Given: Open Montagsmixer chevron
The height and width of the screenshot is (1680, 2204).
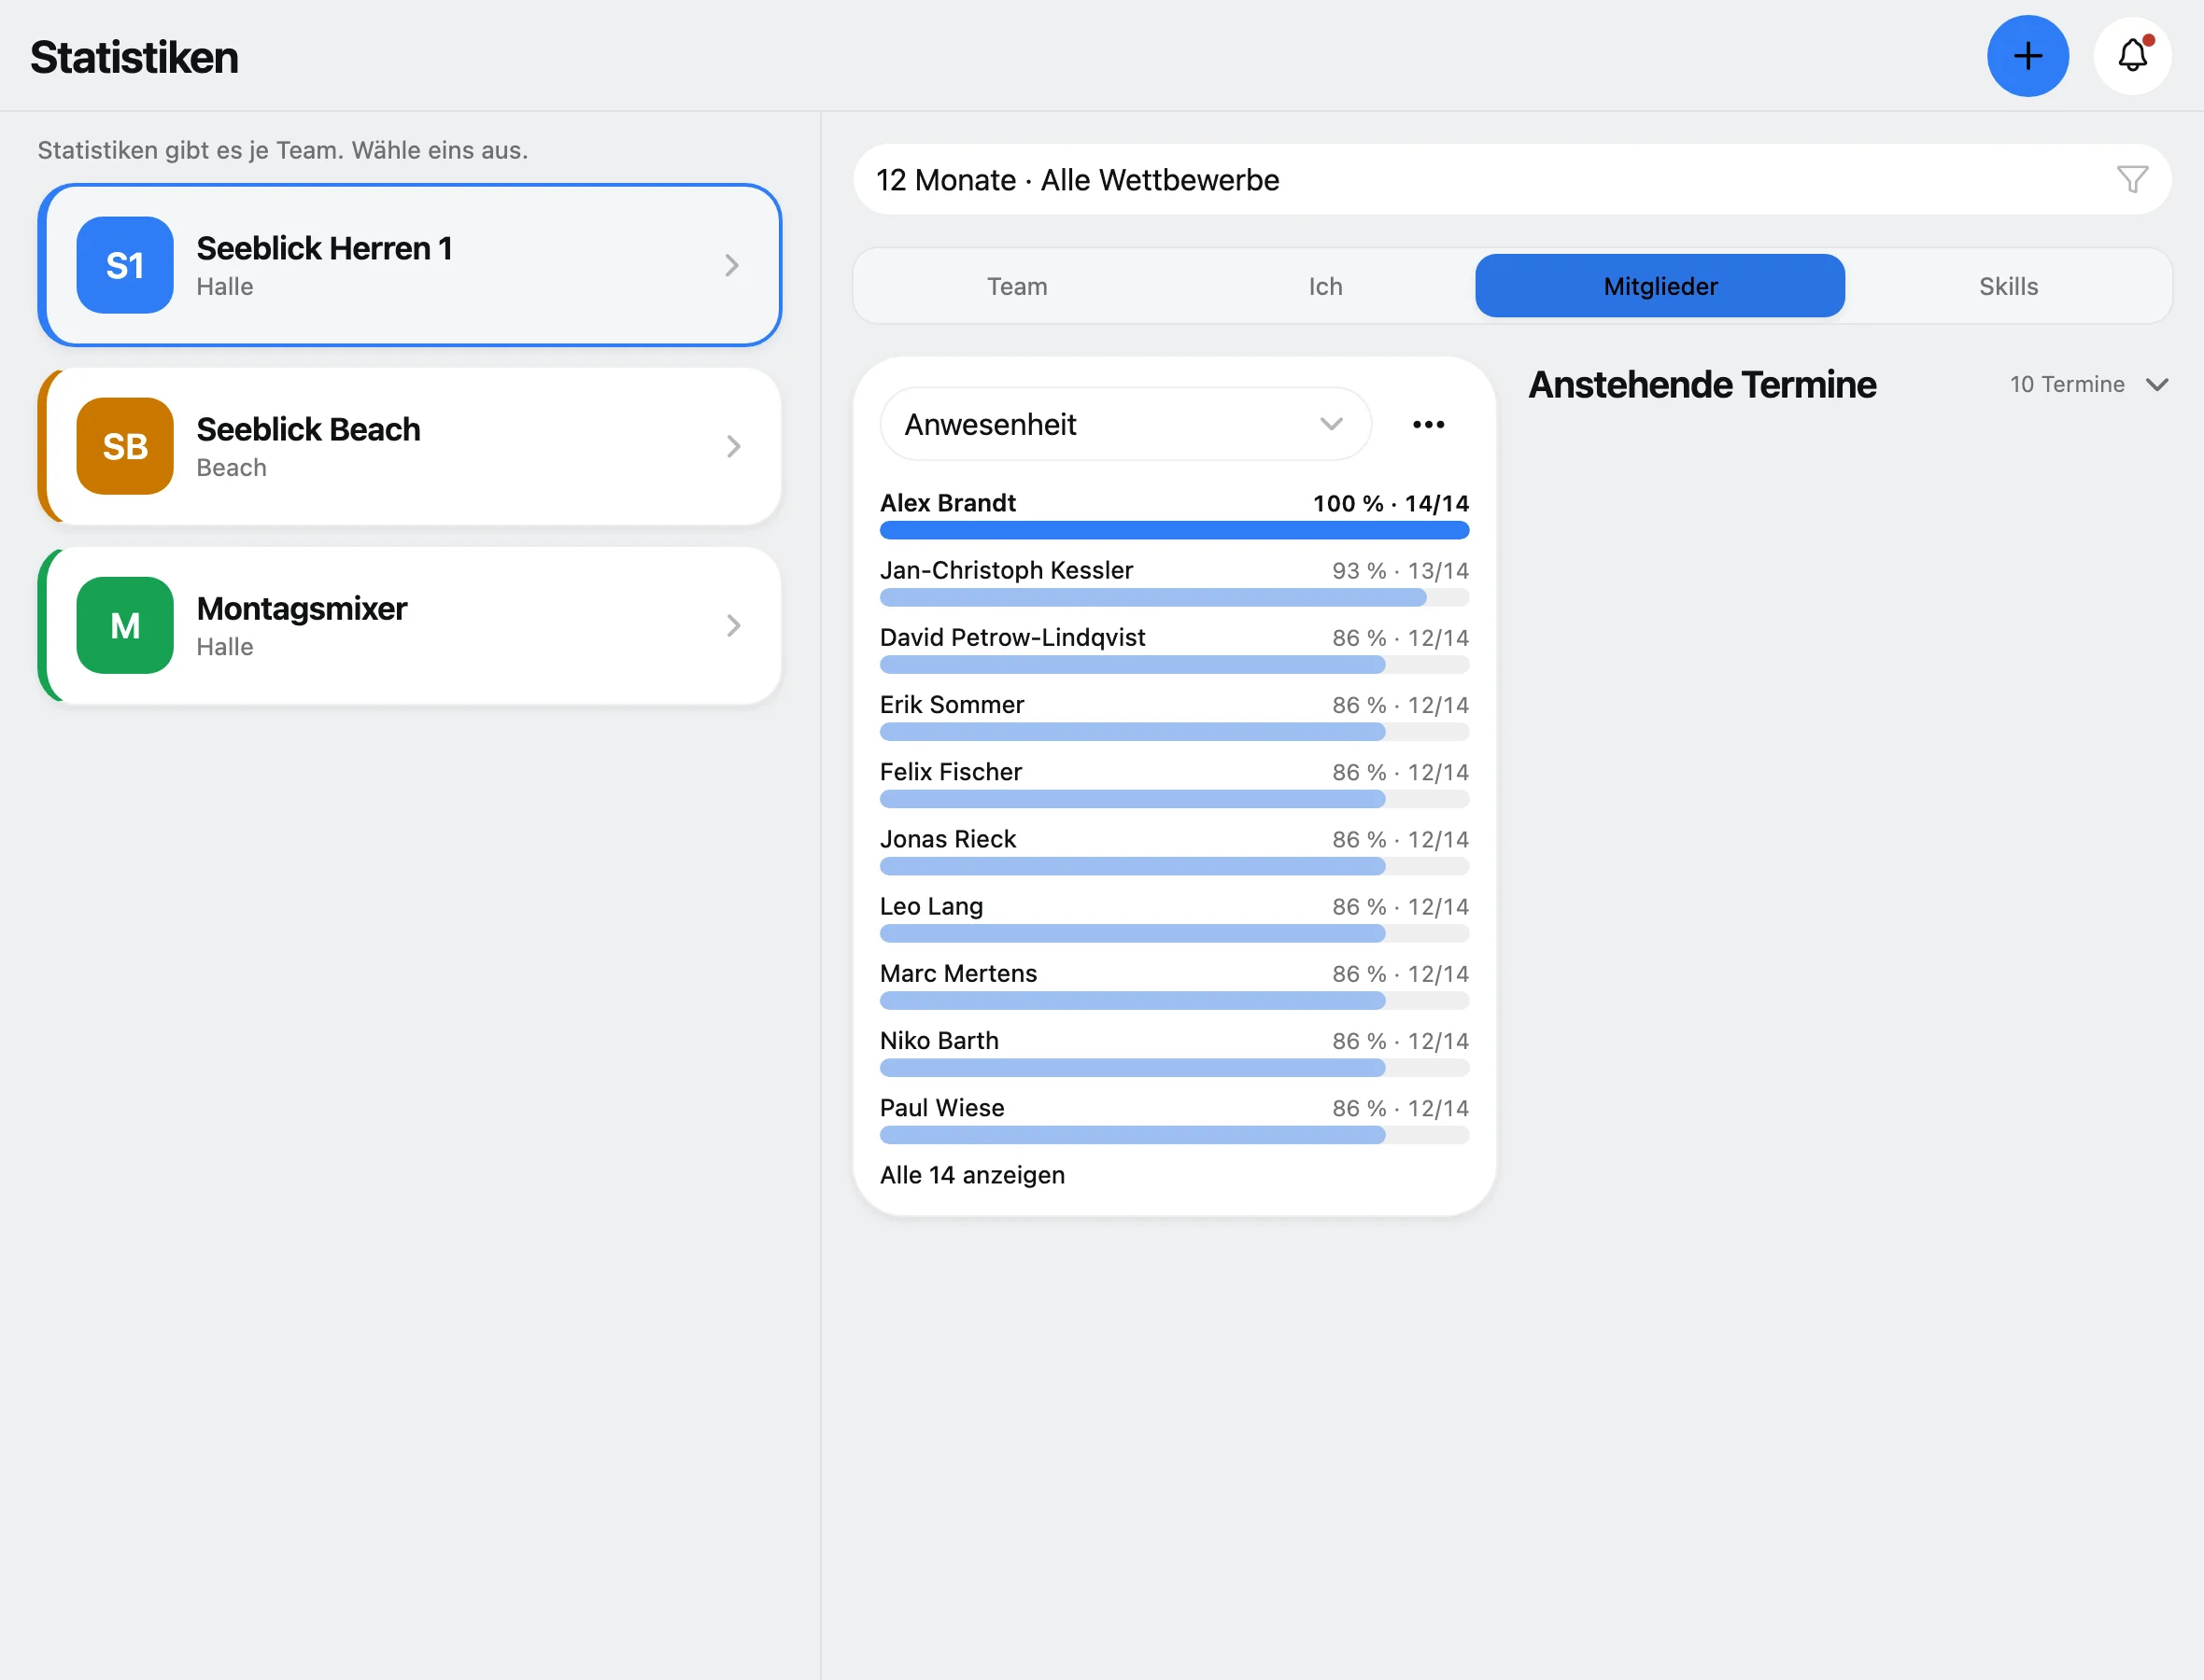Looking at the screenshot, I should [732, 625].
